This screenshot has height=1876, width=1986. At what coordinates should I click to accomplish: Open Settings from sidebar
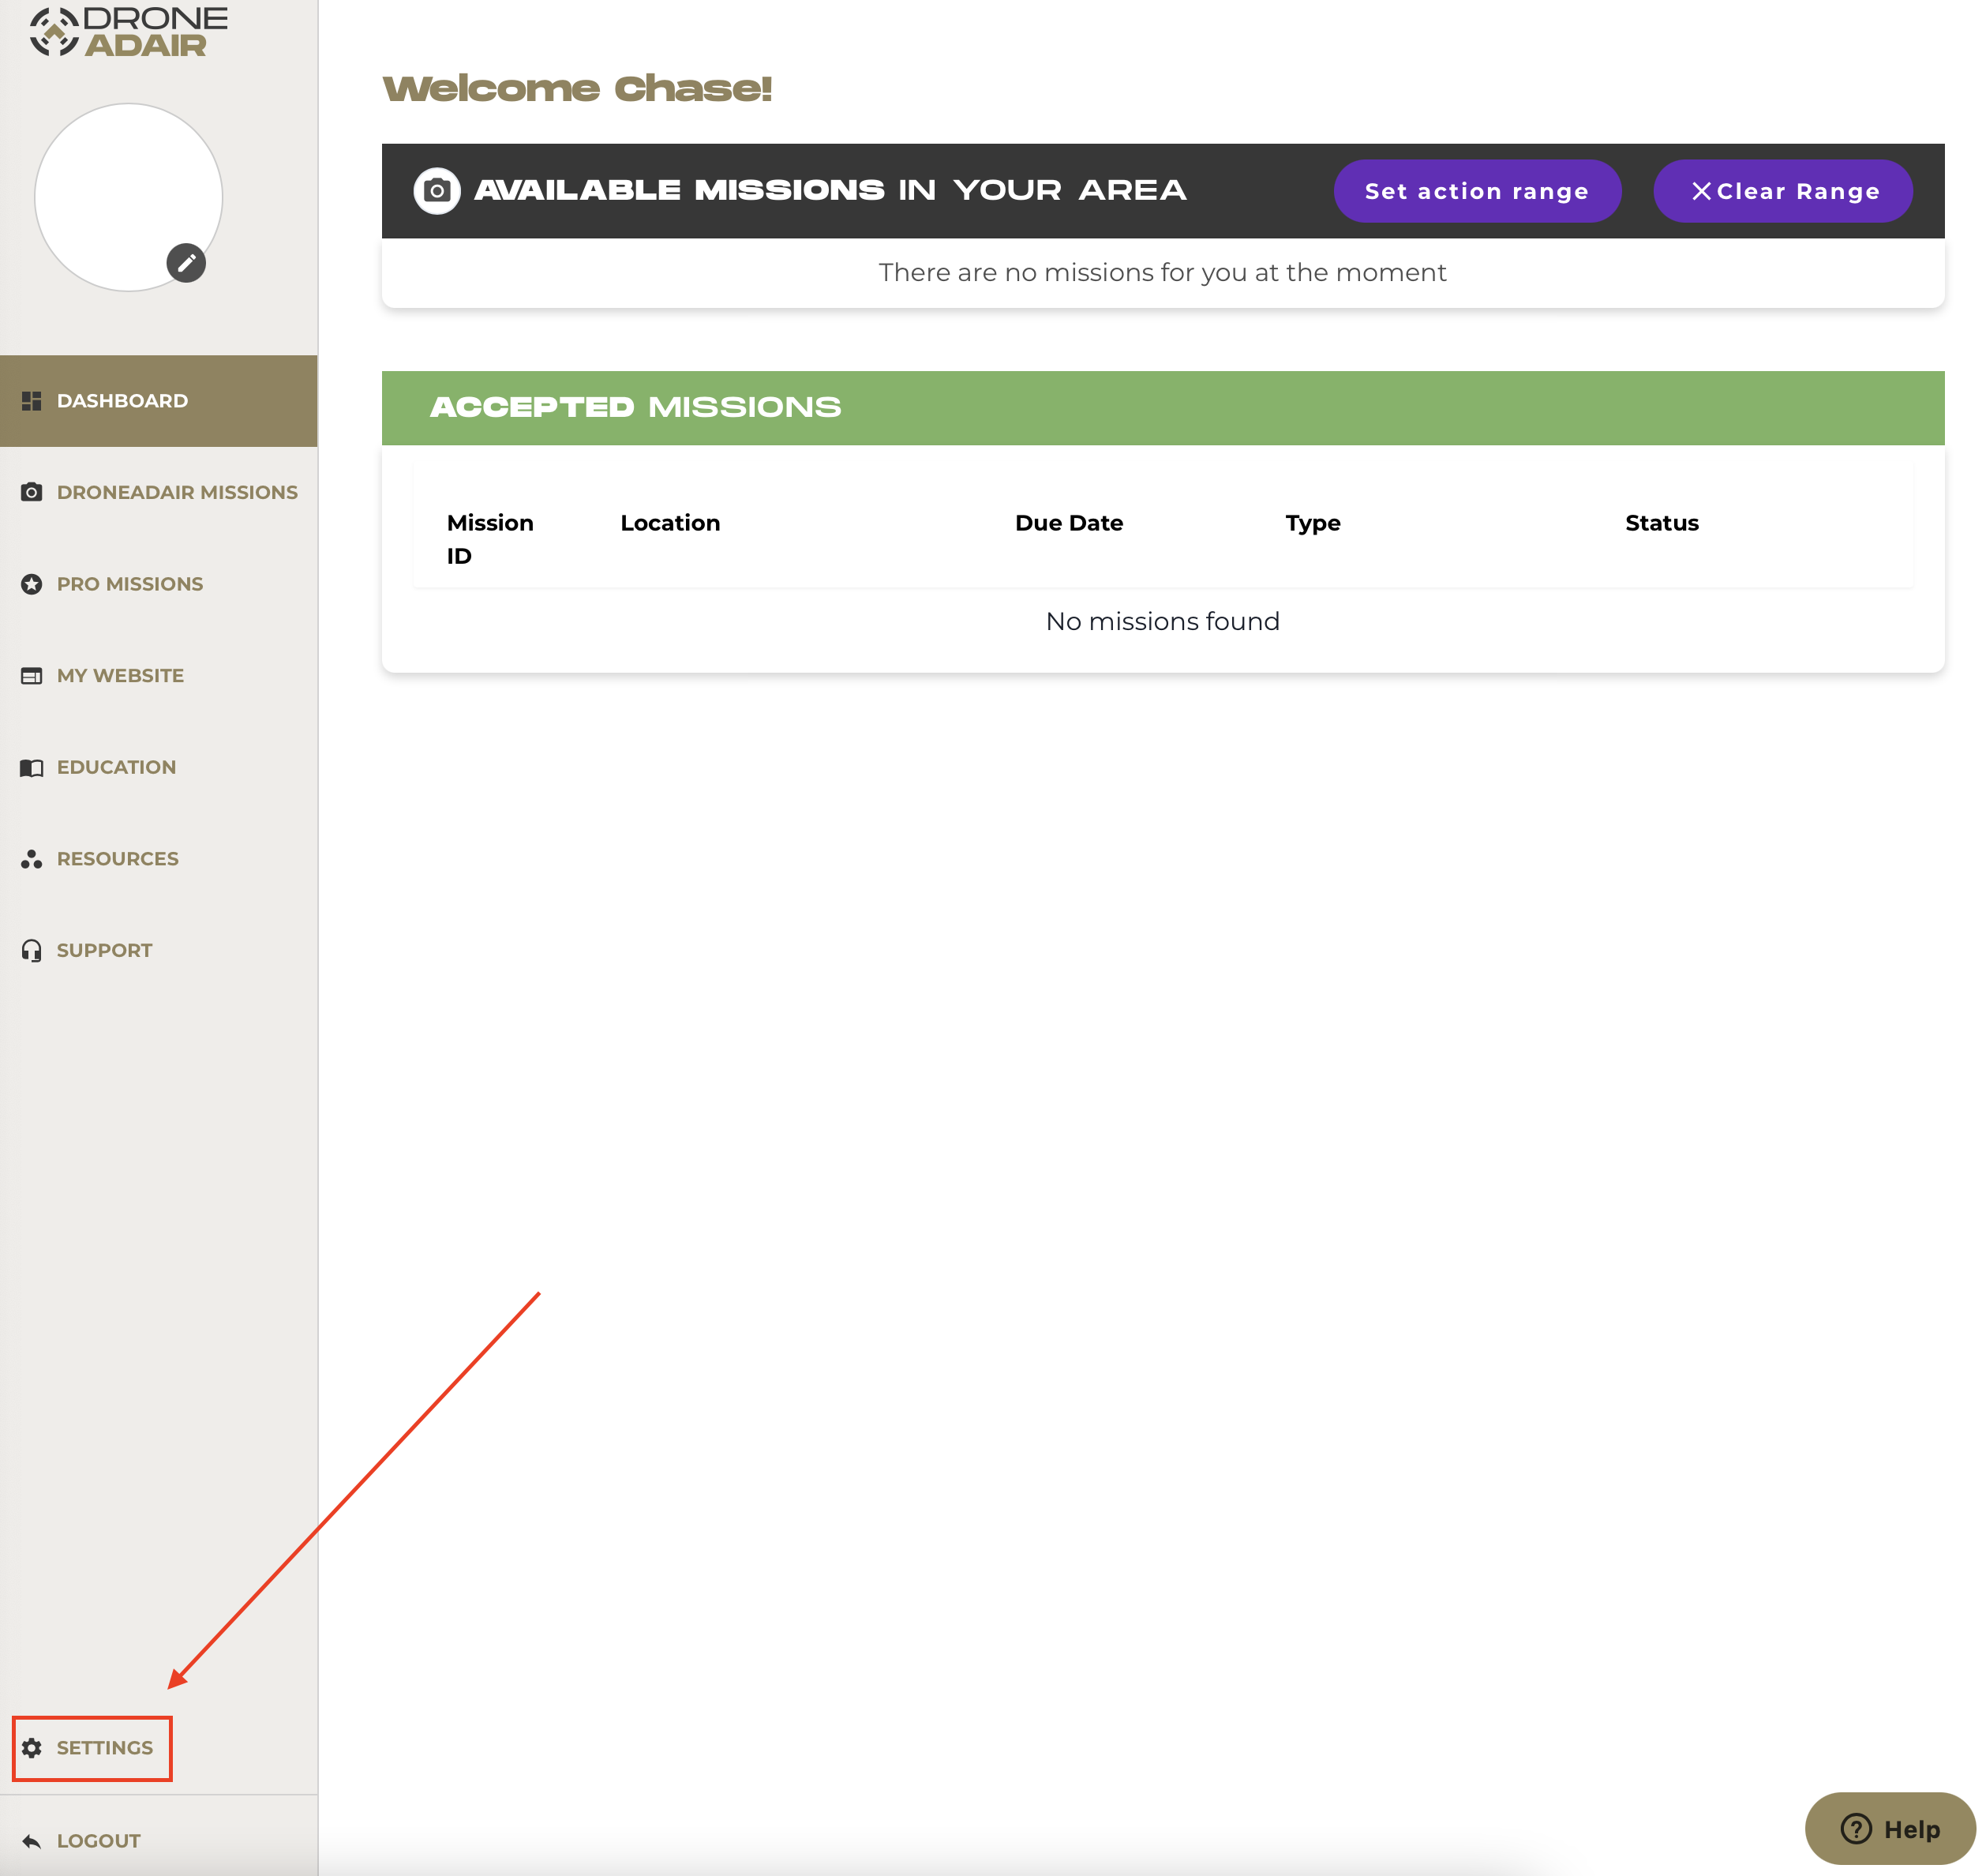105,1748
